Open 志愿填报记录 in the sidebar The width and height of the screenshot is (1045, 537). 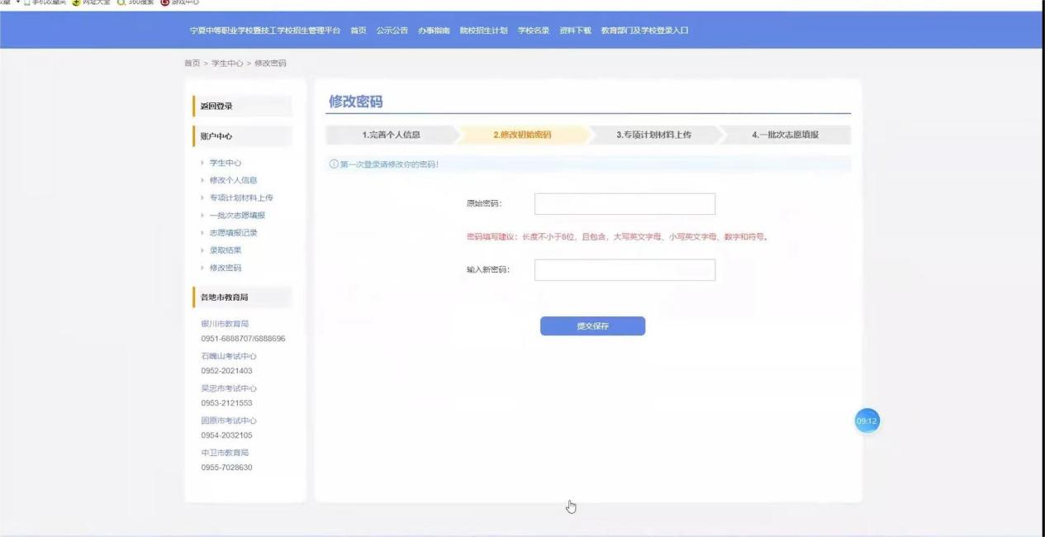[233, 233]
